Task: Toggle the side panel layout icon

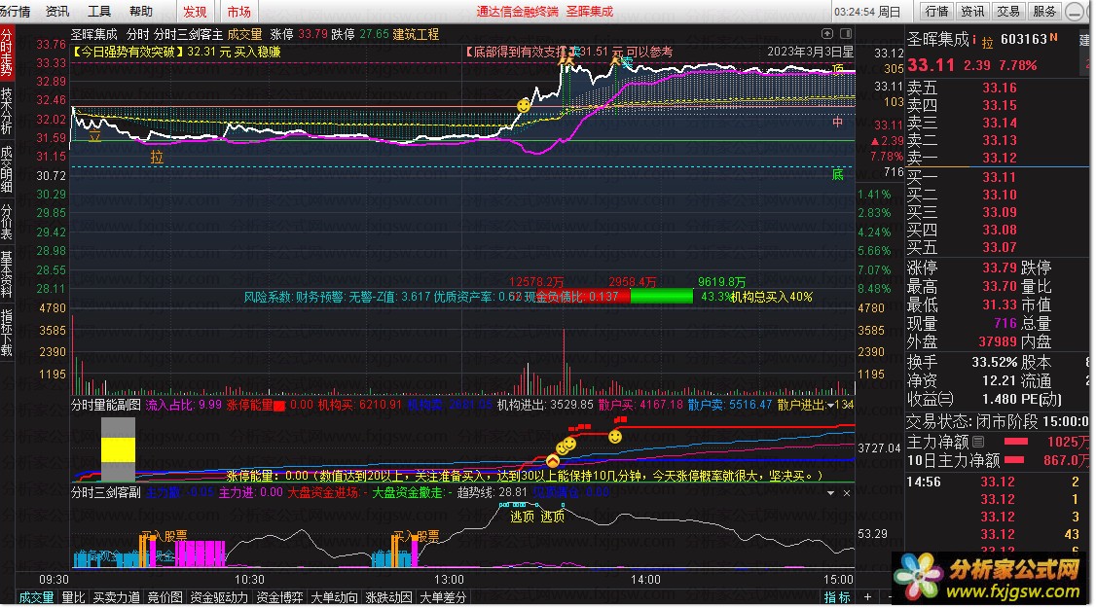Action: [x=846, y=33]
